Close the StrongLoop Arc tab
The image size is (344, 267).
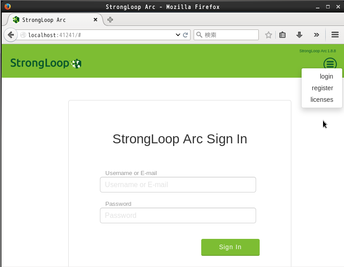(95, 20)
